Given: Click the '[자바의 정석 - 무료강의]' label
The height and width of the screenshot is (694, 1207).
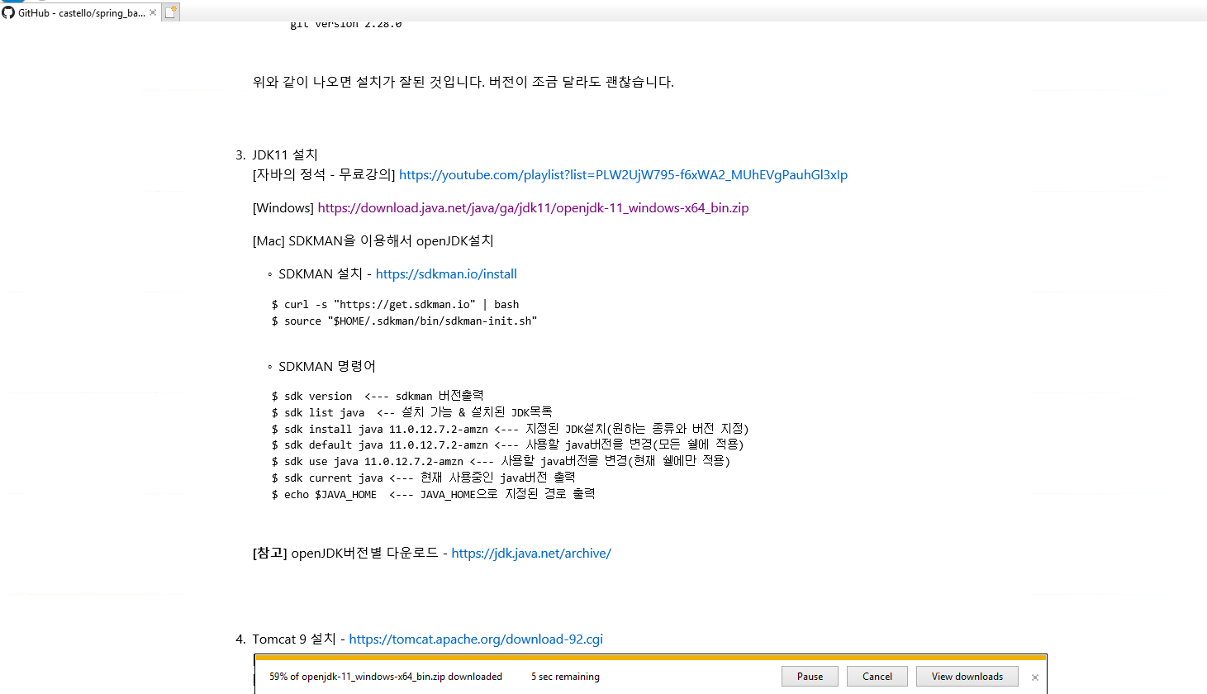Looking at the screenshot, I should (x=324, y=175).
